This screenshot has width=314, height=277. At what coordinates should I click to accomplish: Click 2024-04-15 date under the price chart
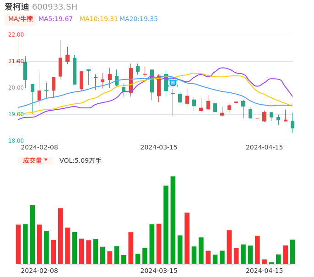265,147
